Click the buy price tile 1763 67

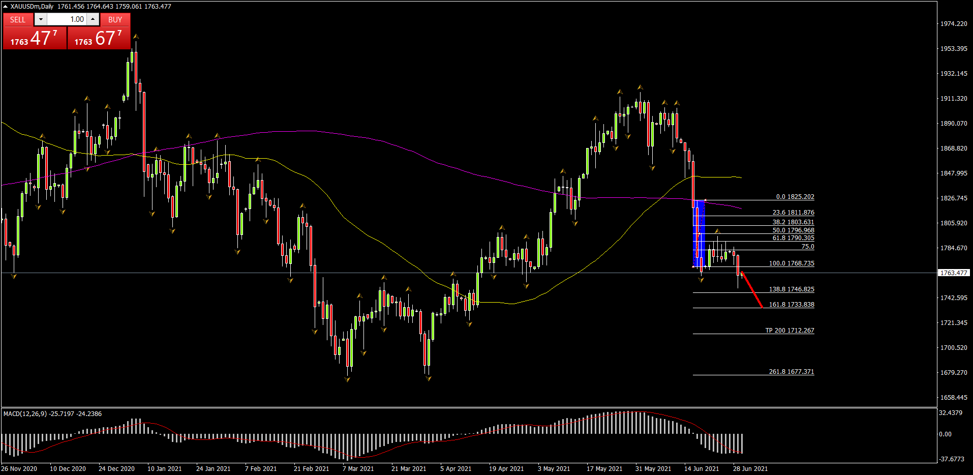pos(99,38)
